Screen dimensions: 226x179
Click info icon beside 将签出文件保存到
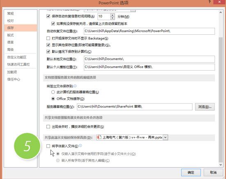(75, 86)
